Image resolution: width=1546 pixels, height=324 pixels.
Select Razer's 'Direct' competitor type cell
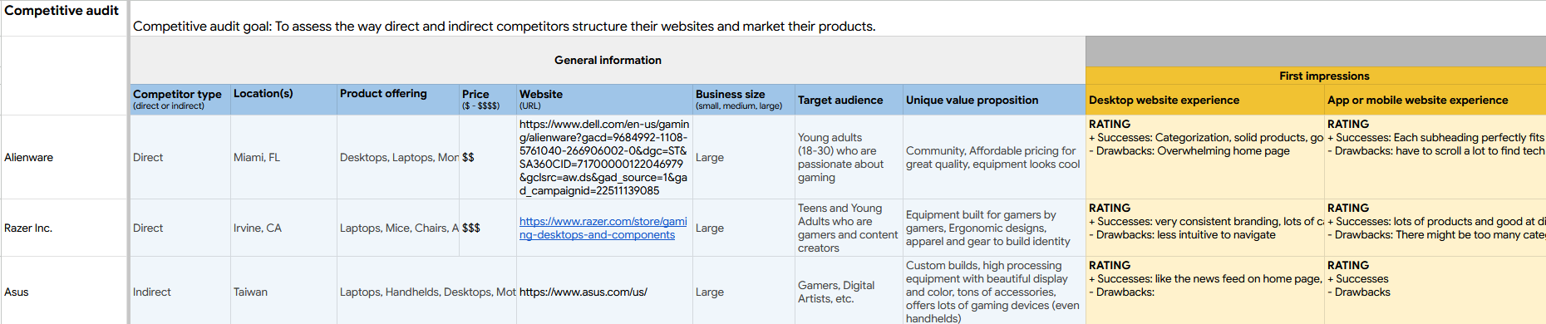pos(180,228)
